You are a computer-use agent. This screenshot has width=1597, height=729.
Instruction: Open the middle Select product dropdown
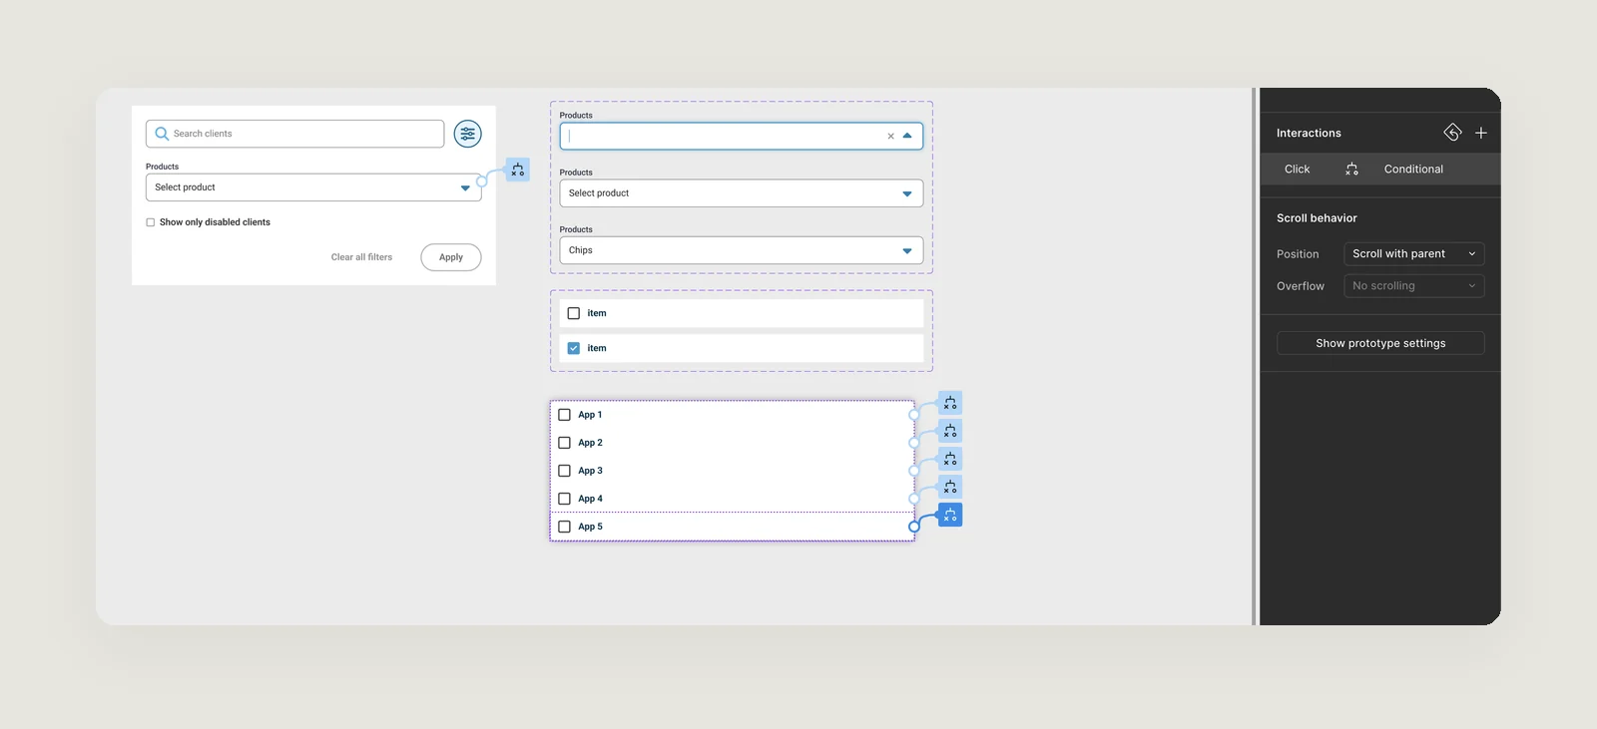(x=741, y=193)
